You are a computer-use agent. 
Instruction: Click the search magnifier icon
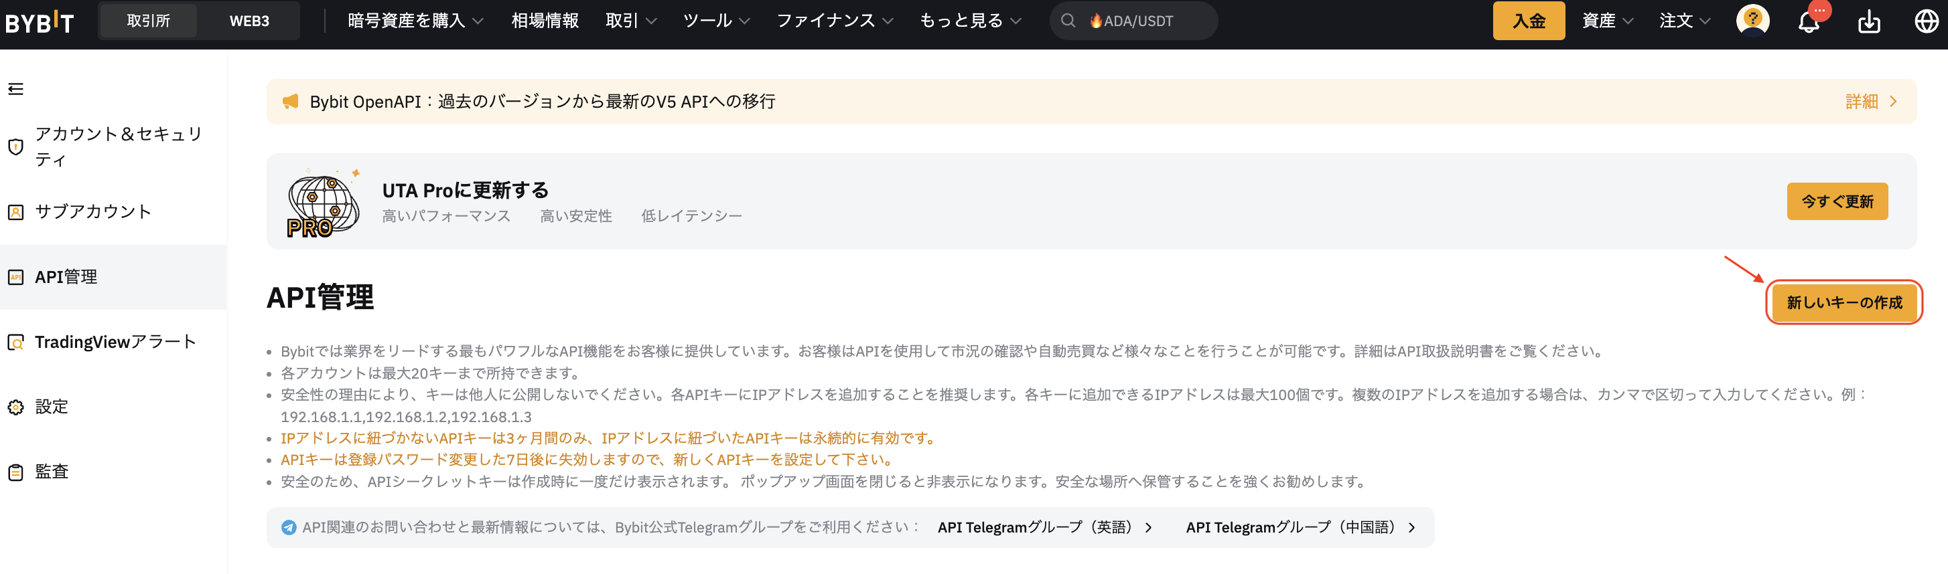(x=1068, y=21)
